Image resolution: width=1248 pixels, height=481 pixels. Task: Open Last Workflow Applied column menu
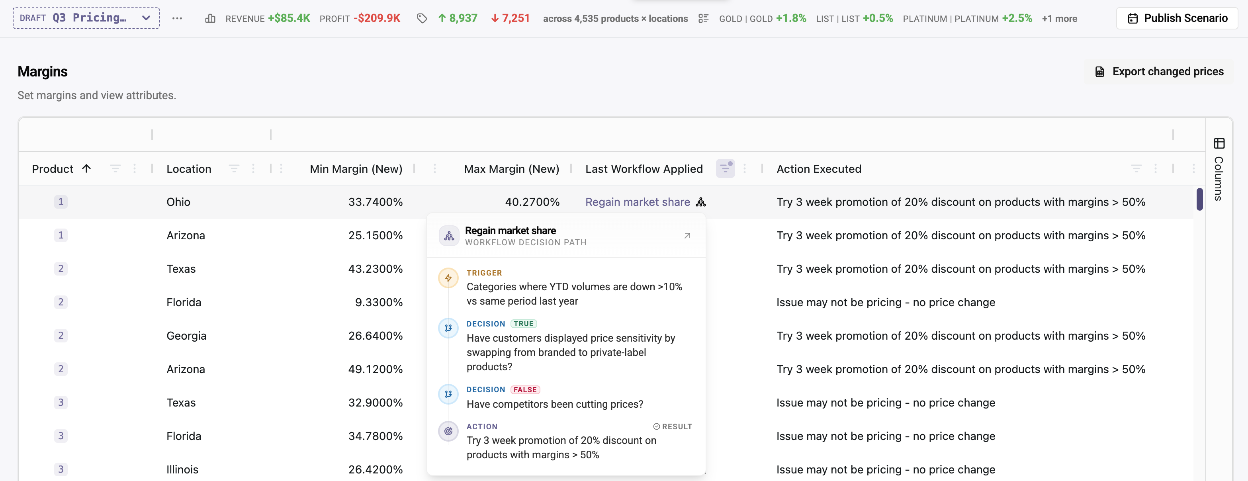745,168
